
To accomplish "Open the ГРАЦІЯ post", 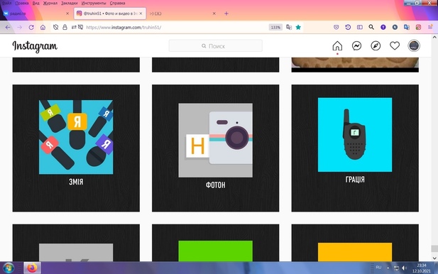I will click(355, 148).
